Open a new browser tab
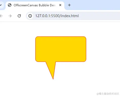This screenshot has width=120, height=96. tap(69, 5)
